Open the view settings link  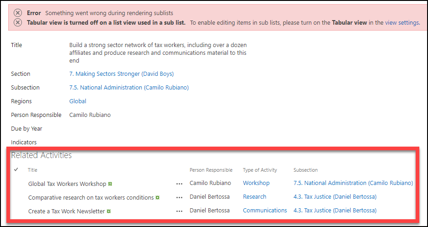(x=402, y=22)
